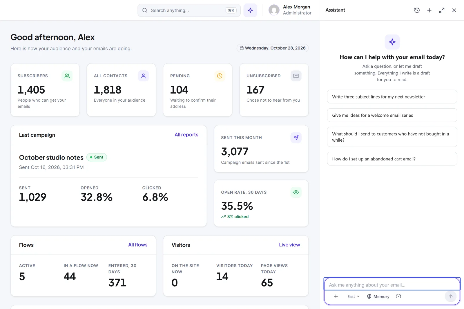Click the 35.5% open rate value
The width and height of the screenshot is (464, 309).
[x=237, y=206]
